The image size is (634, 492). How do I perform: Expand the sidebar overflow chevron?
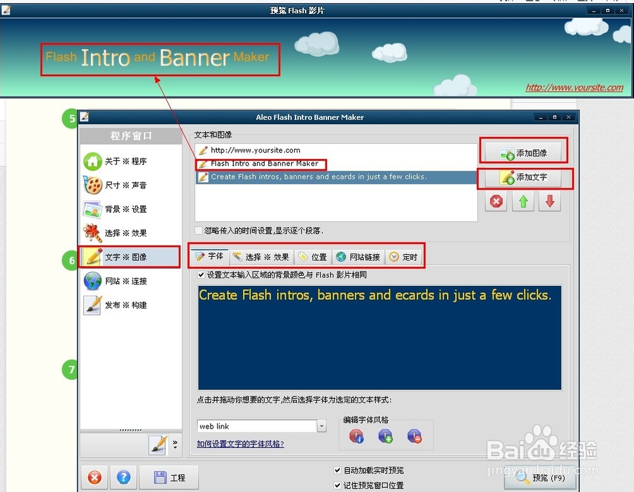pyautogui.click(x=175, y=444)
